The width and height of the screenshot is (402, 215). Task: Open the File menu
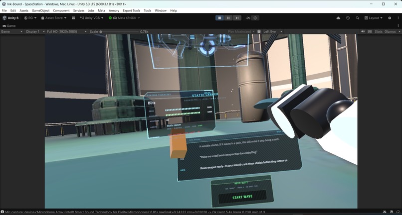[4, 10]
